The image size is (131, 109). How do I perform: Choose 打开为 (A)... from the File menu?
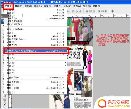tap(36, 19)
